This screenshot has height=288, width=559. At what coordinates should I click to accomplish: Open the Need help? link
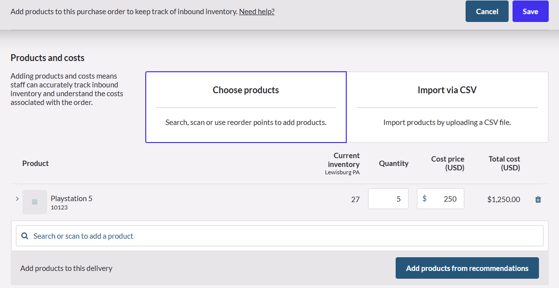[257, 11]
